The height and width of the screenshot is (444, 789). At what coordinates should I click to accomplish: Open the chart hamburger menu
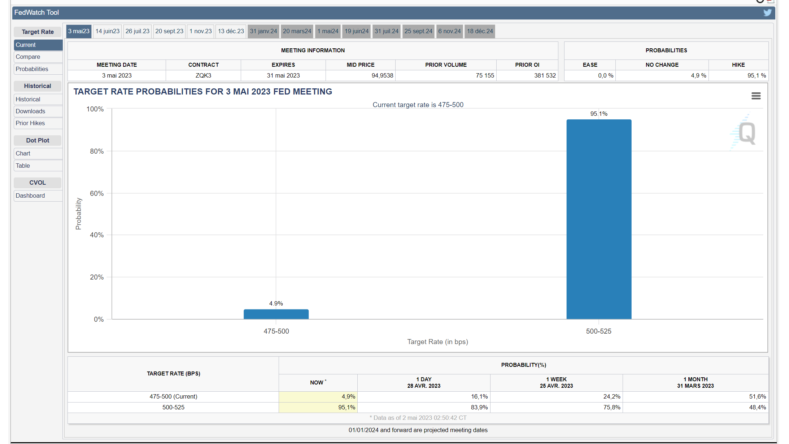tap(756, 96)
